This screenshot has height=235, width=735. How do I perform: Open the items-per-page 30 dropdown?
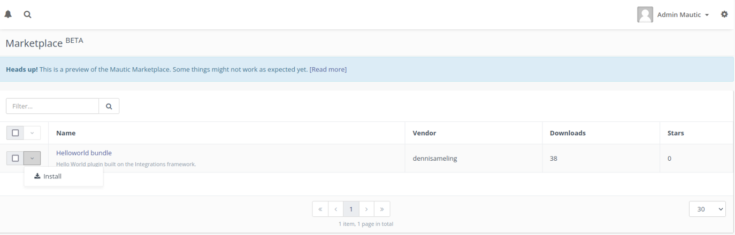pos(707,209)
